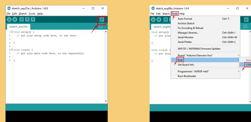Image resolution: width=251 pixels, height=122 pixels.
Task: Open Tools menu in sketch_sep25a window
Action: (32, 14)
